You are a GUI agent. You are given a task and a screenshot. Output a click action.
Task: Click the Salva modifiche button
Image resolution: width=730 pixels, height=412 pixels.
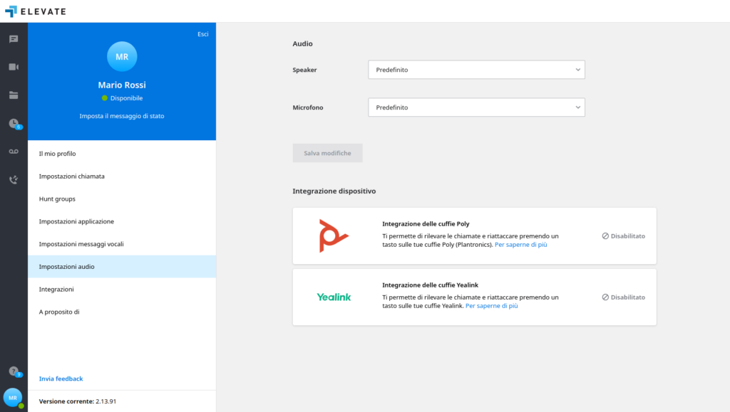[x=327, y=153]
